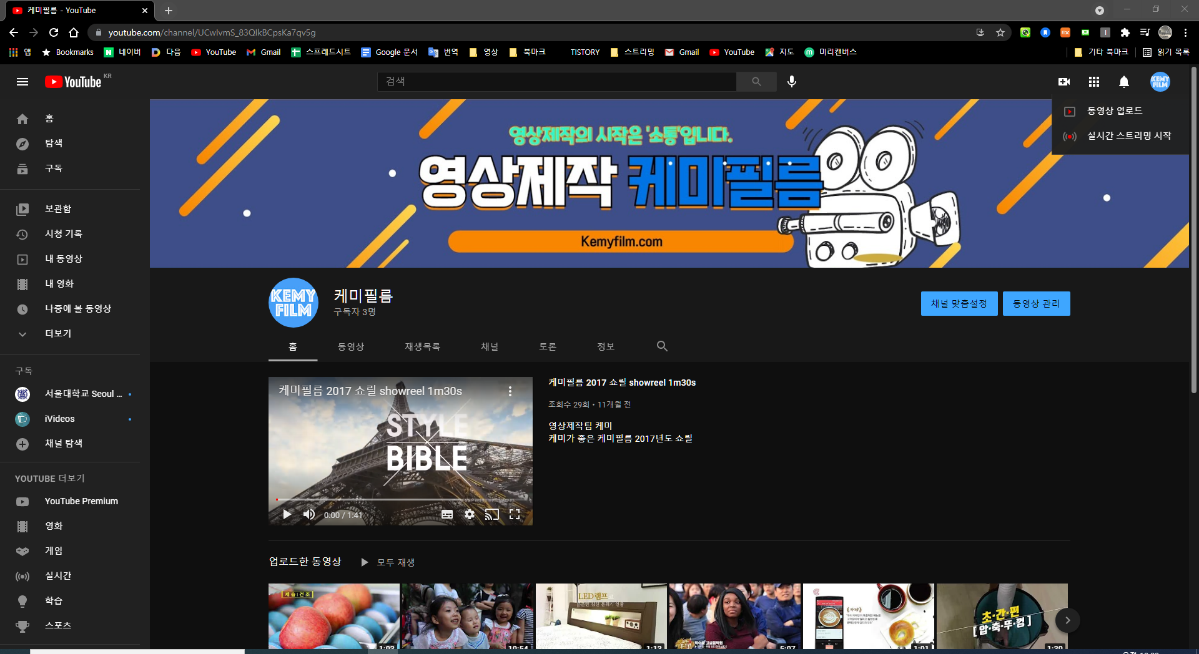Click 채널 맞춤설정 button
This screenshot has height=654, width=1199.
[959, 304]
